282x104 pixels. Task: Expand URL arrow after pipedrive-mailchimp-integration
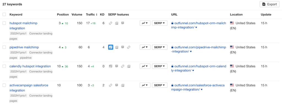(191, 52)
